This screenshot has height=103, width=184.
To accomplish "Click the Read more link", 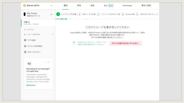I will 31,85.
